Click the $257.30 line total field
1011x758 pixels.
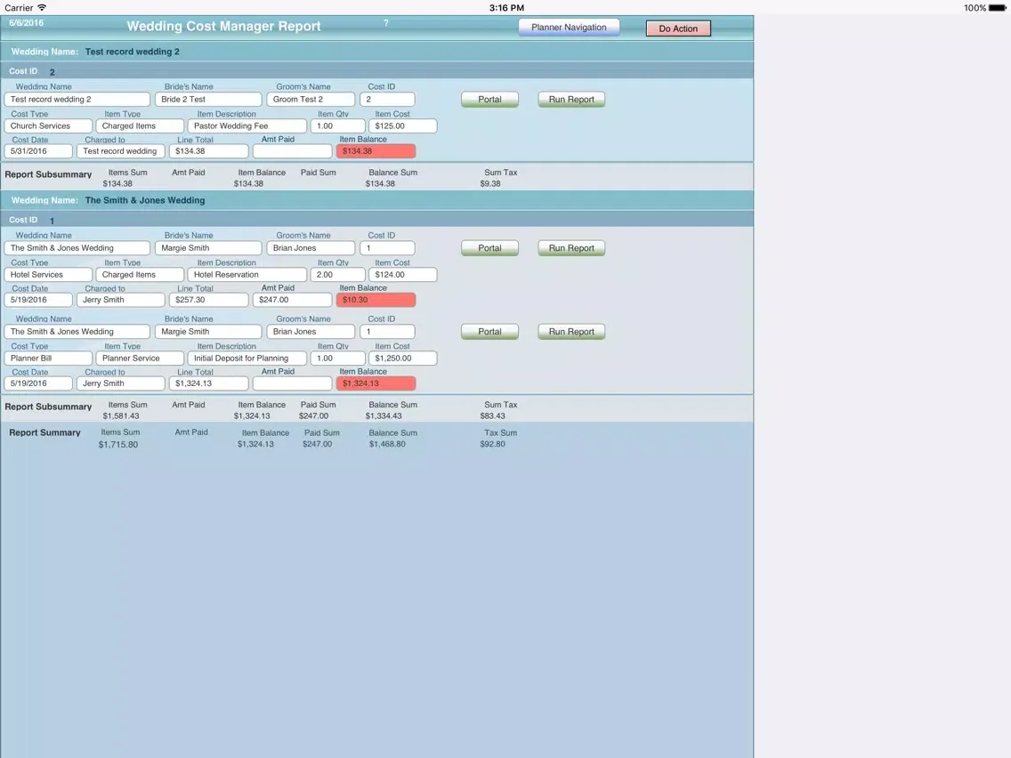[x=208, y=300]
